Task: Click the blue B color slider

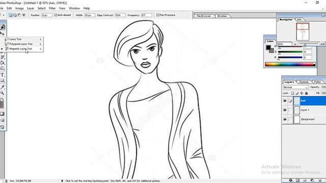Action: [290, 57]
